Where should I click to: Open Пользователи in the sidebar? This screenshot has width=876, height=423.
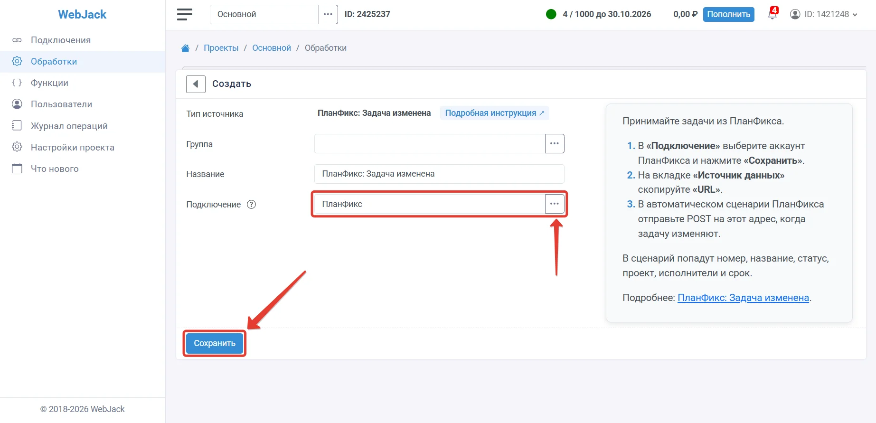click(x=83, y=104)
